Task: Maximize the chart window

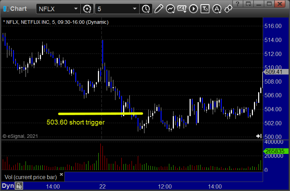Action: pyautogui.click(x=269, y=4)
